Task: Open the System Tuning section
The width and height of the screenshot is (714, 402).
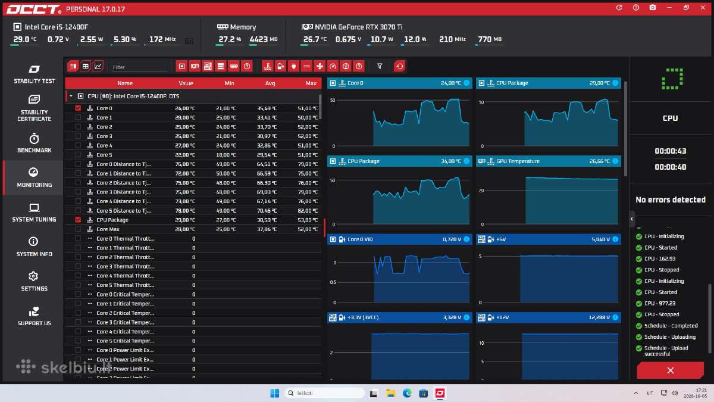Action: [x=35, y=212]
